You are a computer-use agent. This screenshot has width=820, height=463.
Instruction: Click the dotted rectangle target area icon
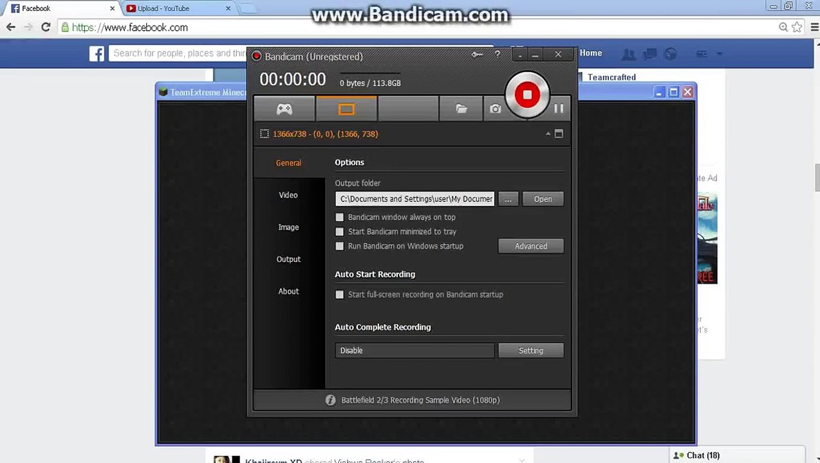(x=265, y=134)
